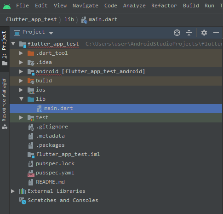Click flutter_app_test in the breadcrumb
This screenshot has height=214, width=223.
(31, 19)
